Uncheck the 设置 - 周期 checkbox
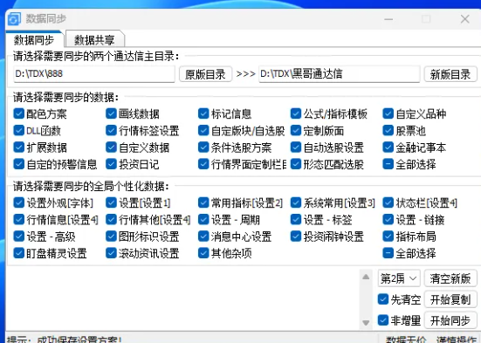 click(203, 219)
